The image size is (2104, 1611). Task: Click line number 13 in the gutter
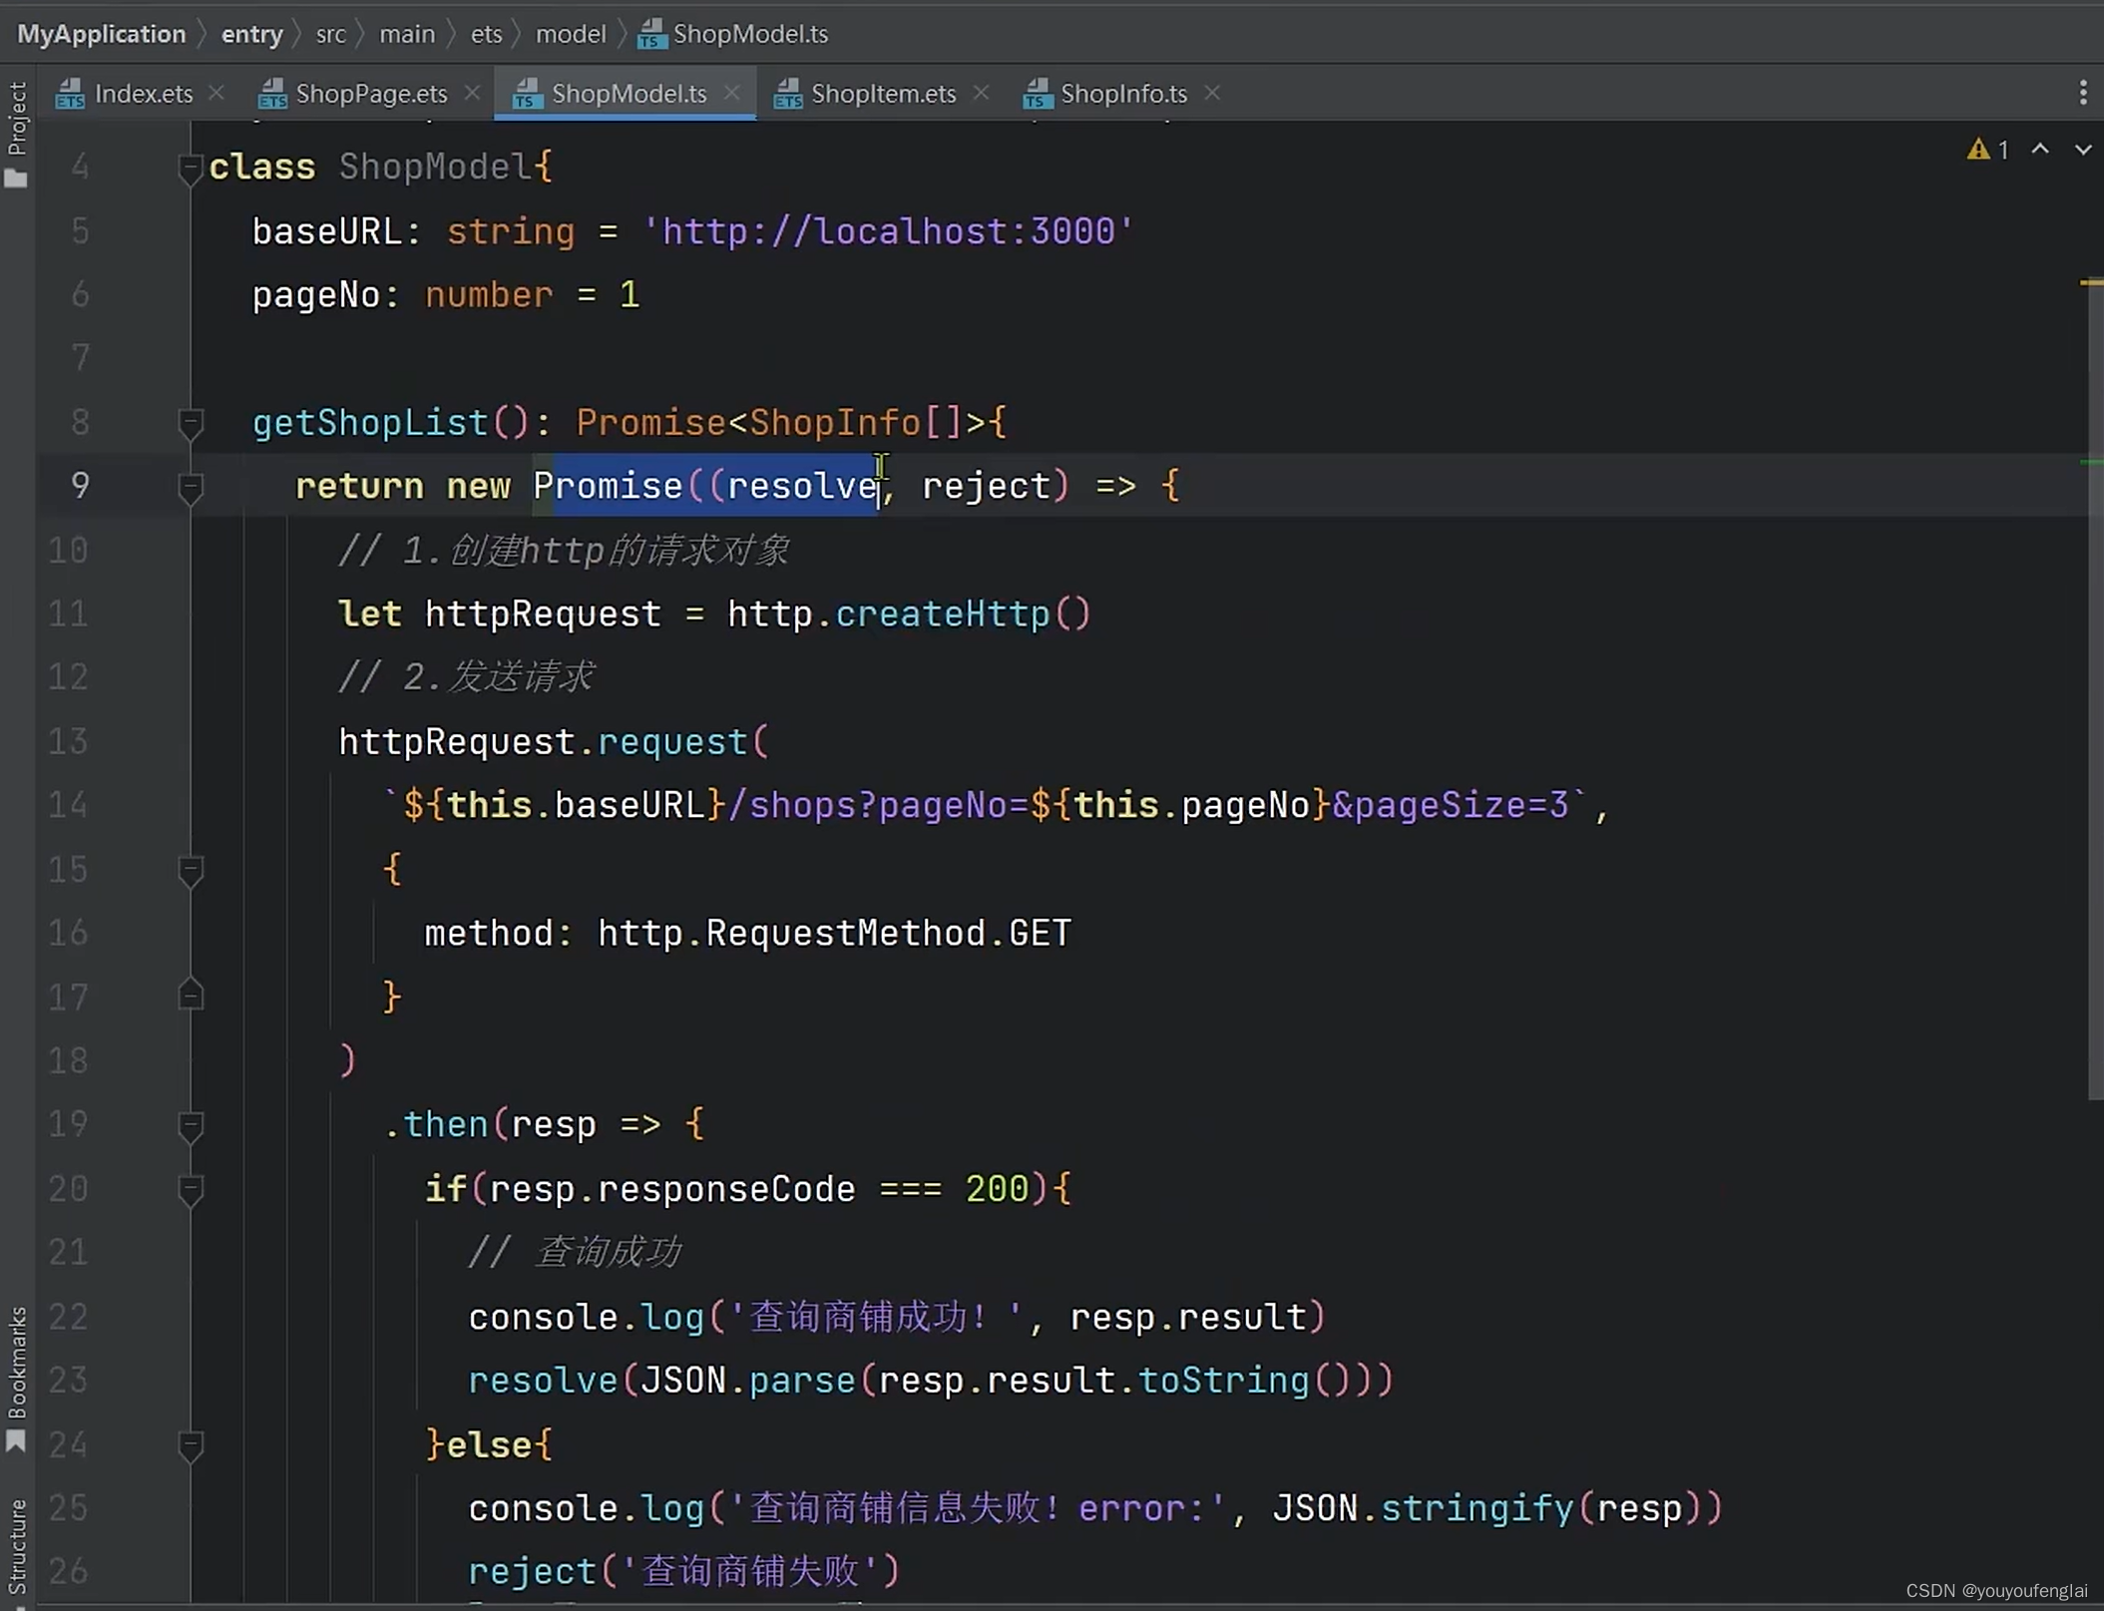[68, 741]
